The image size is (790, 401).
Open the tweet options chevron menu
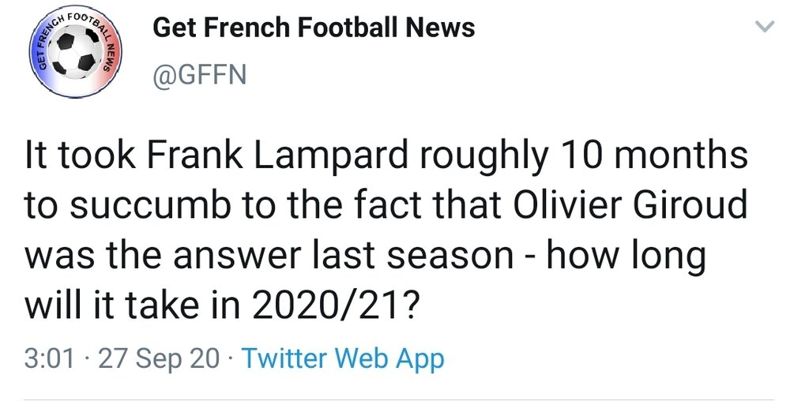765,27
